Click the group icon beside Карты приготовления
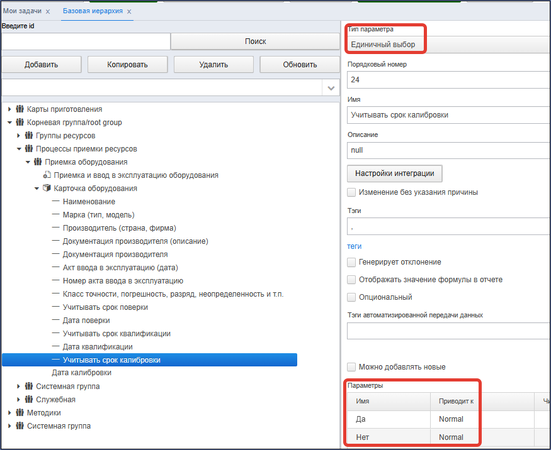The height and width of the screenshot is (450, 551). (x=20, y=109)
